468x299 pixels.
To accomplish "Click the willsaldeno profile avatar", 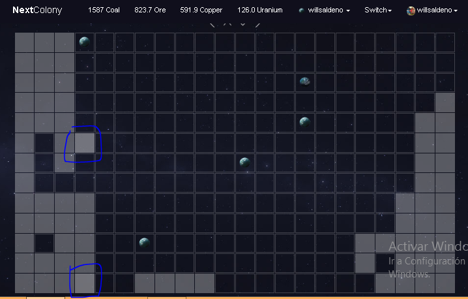I will click(x=411, y=10).
